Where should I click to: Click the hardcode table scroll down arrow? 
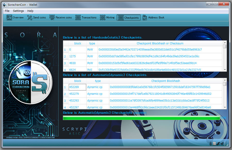(x=225, y=70)
